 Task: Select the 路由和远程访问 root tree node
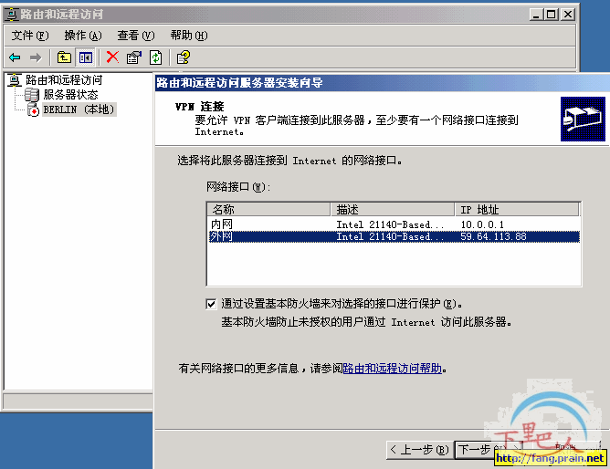tap(64, 80)
